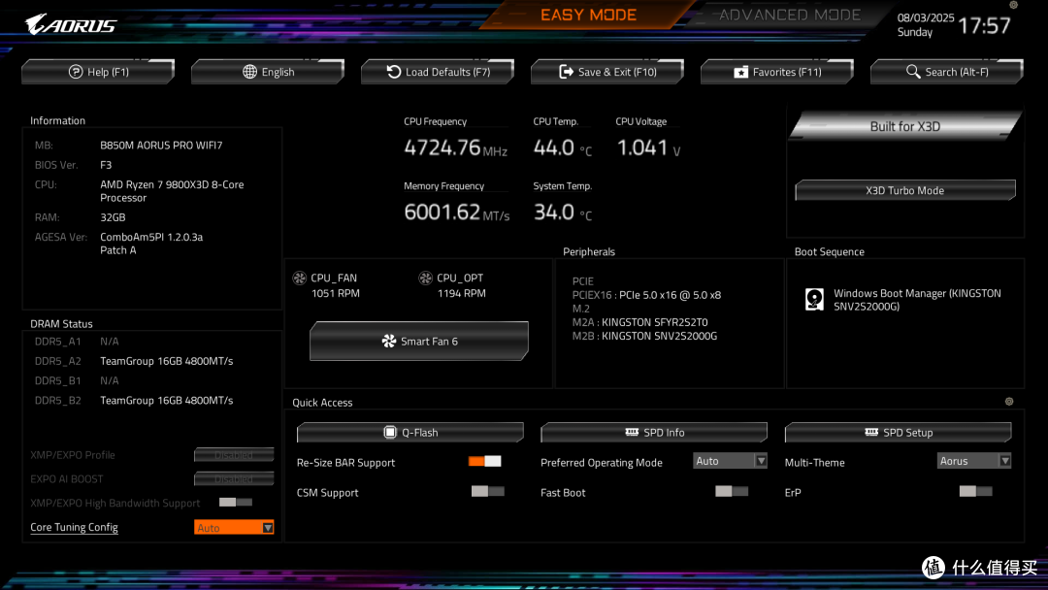Click the RAM 32GB value
1048x590 pixels.
coord(113,217)
